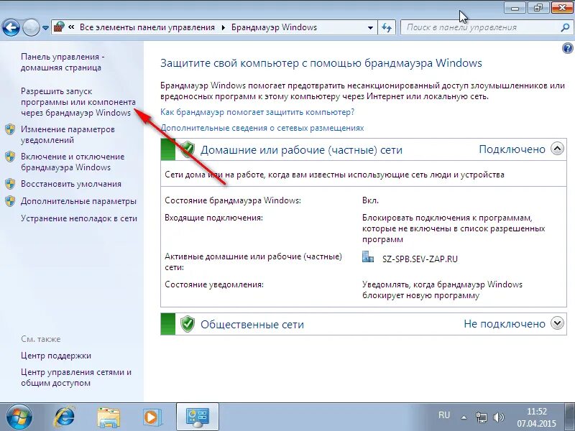Expand the public networks section chevron
The height and width of the screenshot is (431, 575).
point(558,323)
